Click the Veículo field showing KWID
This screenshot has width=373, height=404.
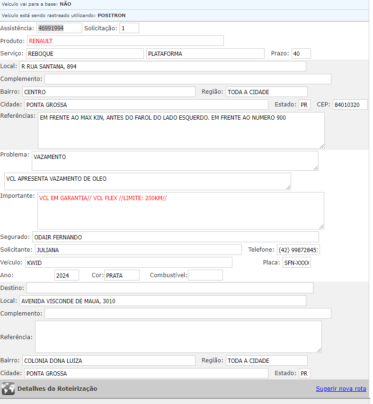point(129,262)
